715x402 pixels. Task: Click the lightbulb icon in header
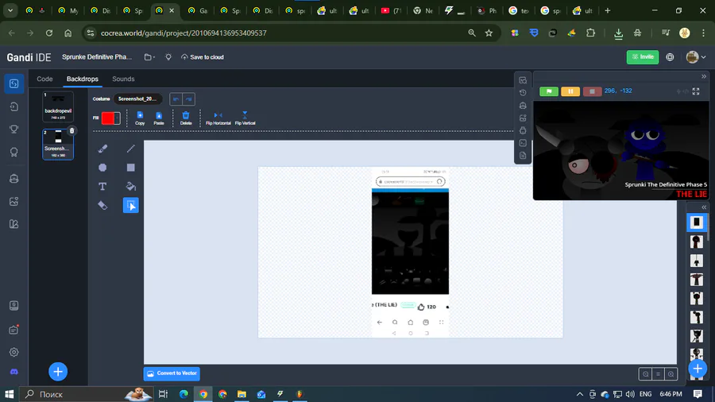coord(168,57)
